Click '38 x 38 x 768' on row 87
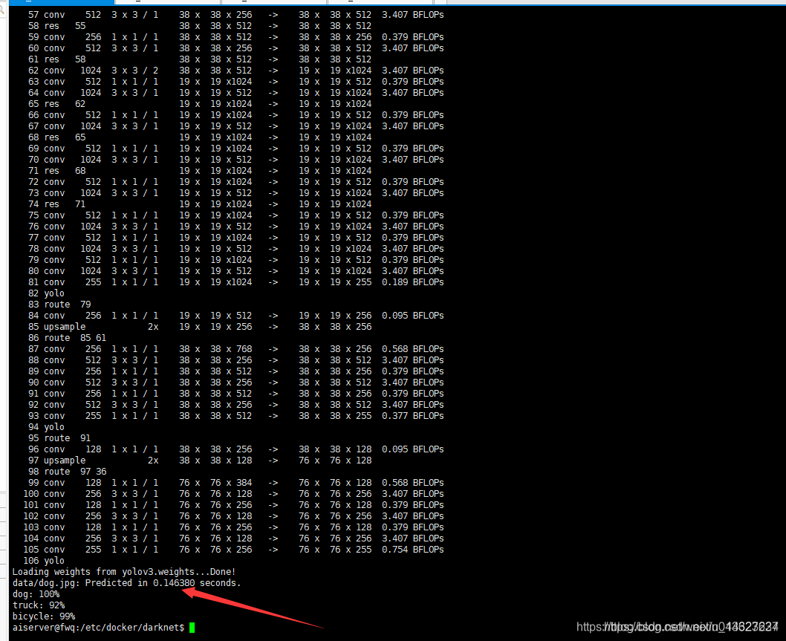 [x=215, y=349]
